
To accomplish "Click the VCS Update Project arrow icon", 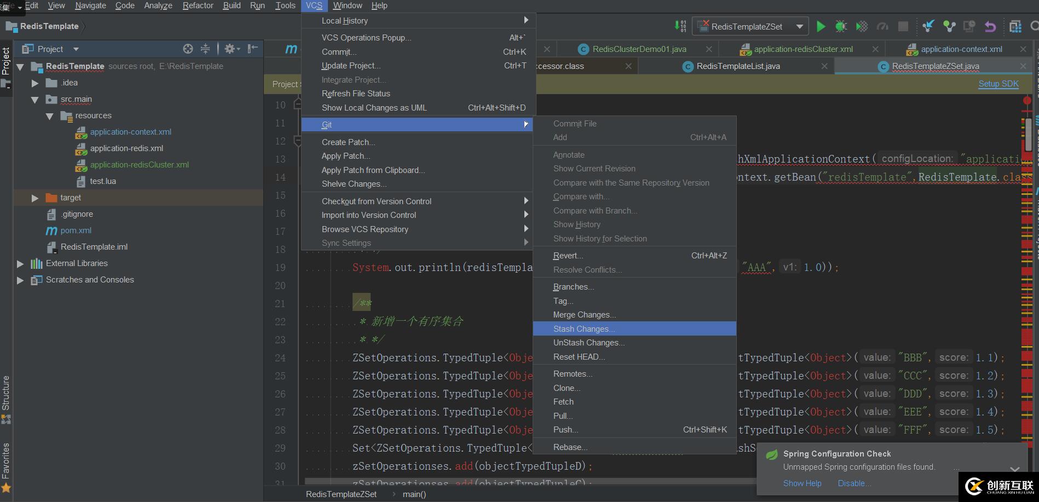I will (928, 26).
